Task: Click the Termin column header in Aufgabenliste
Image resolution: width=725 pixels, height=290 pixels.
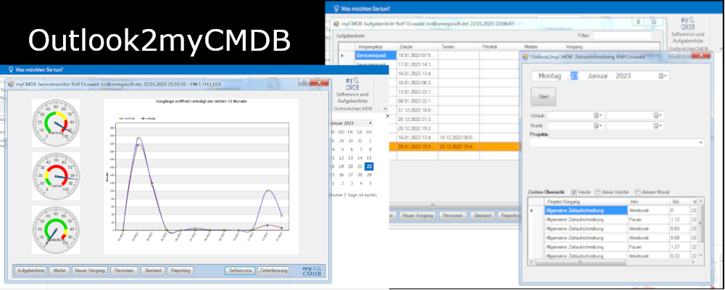Action: coord(459,46)
